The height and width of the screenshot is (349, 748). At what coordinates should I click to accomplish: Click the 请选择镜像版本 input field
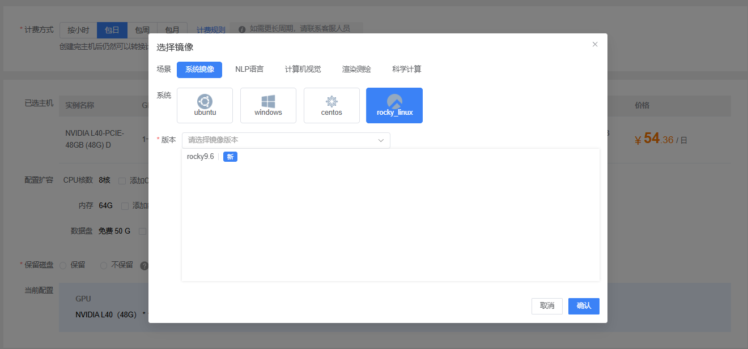278,140
